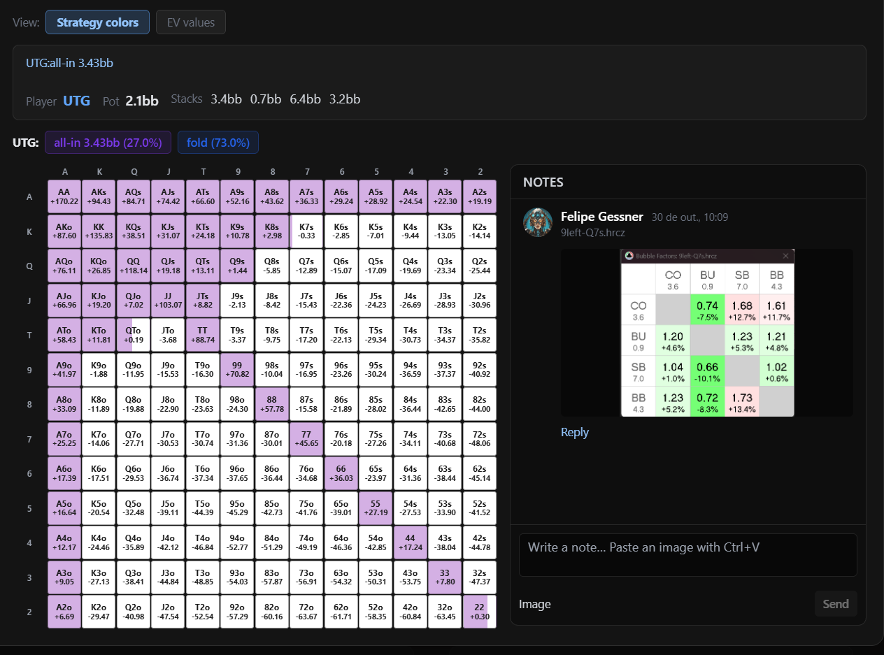The image size is (884, 655).
Task: Click Felipe Gessner's avatar picture
Action: point(538,222)
